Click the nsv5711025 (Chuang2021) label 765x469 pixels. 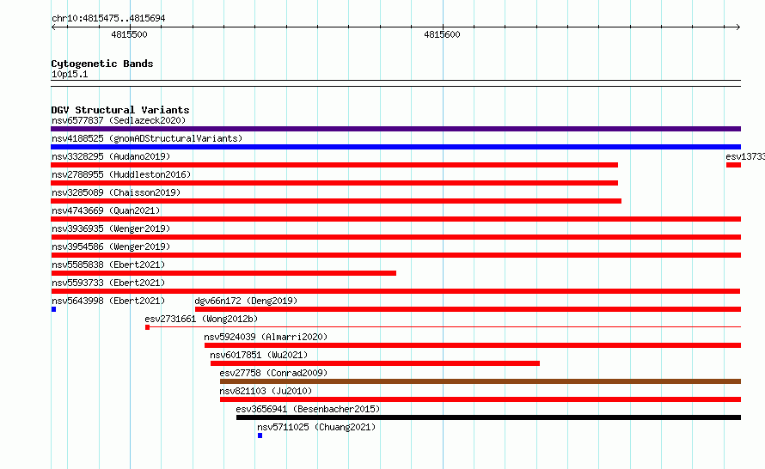(x=316, y=427)
